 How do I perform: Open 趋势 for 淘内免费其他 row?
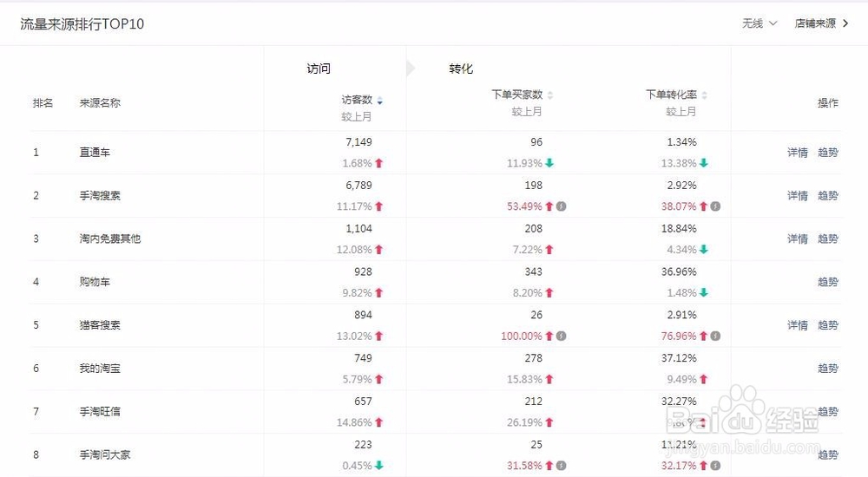828,238
